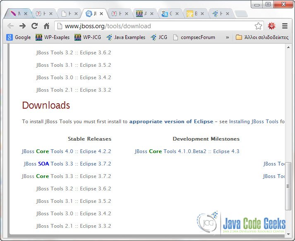Open the Άλλοι σελιδοδείκτες bookmarks folder
The image size is (295, 241).
tap(262, 37)
